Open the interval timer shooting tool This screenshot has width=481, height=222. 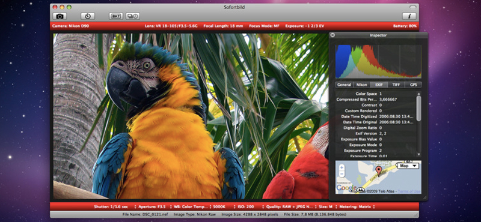click(133, 16)
